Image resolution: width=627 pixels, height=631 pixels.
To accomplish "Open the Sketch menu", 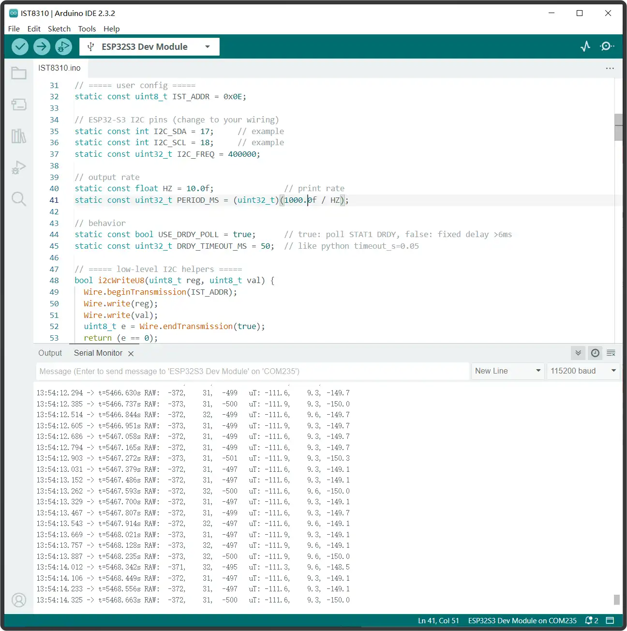I will tap(59, 29).
